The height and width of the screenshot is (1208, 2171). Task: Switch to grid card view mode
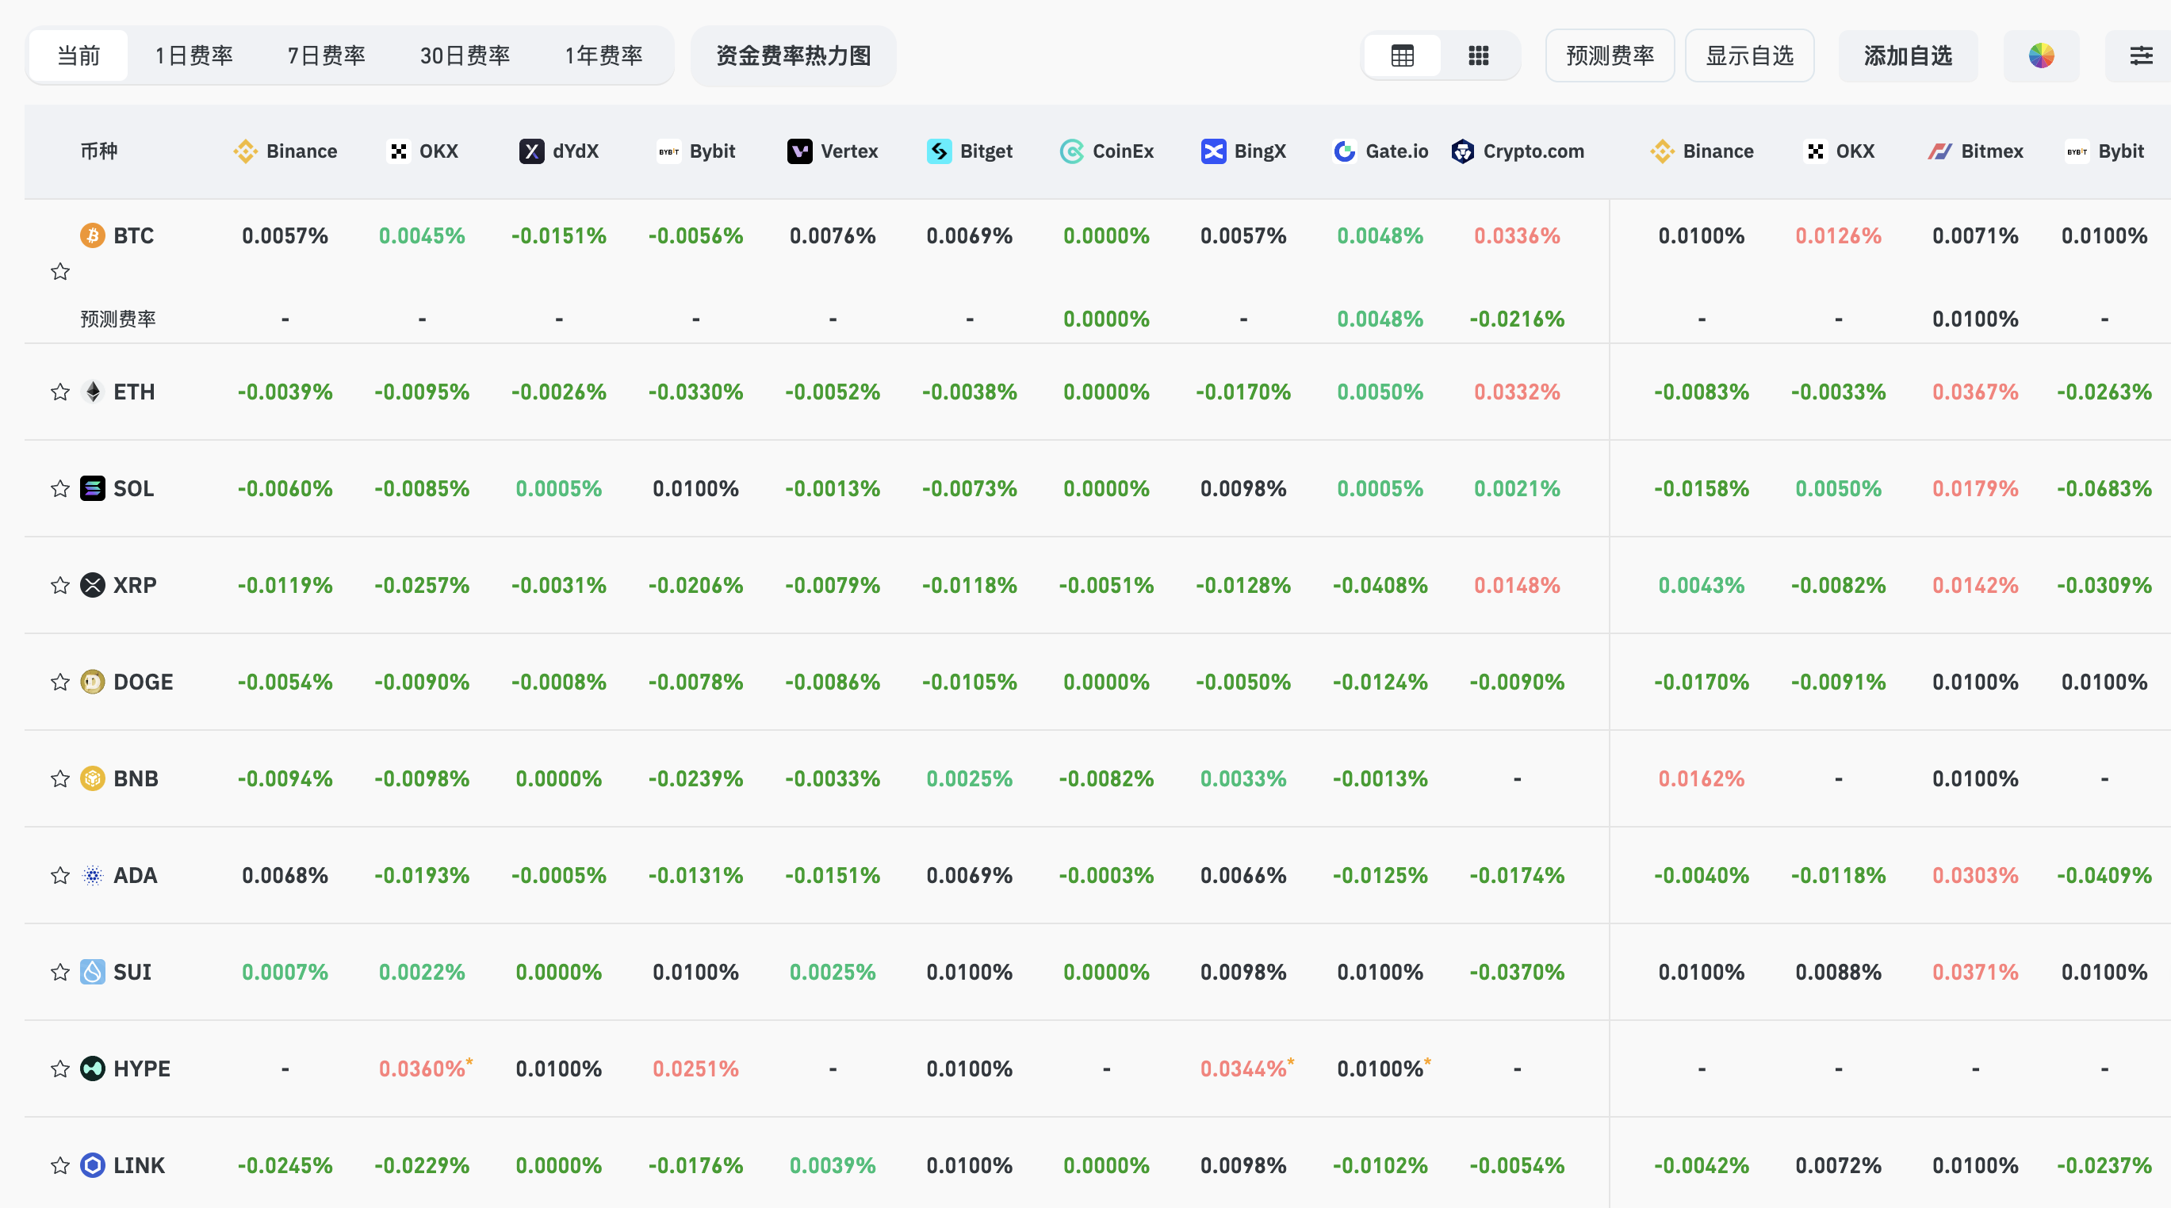(1479, 55)
